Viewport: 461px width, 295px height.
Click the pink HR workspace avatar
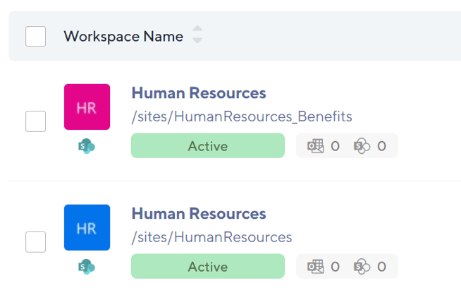click(x=87, y=107)
